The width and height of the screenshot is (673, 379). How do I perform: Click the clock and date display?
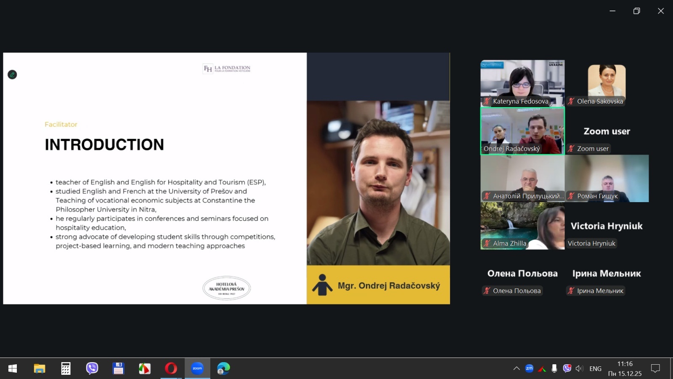click(625, 368)
